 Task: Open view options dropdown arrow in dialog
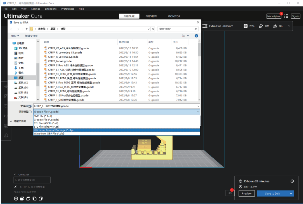point(188,36)
